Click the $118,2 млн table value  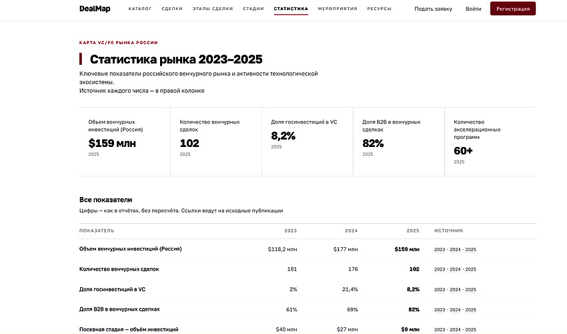(282, 249)
